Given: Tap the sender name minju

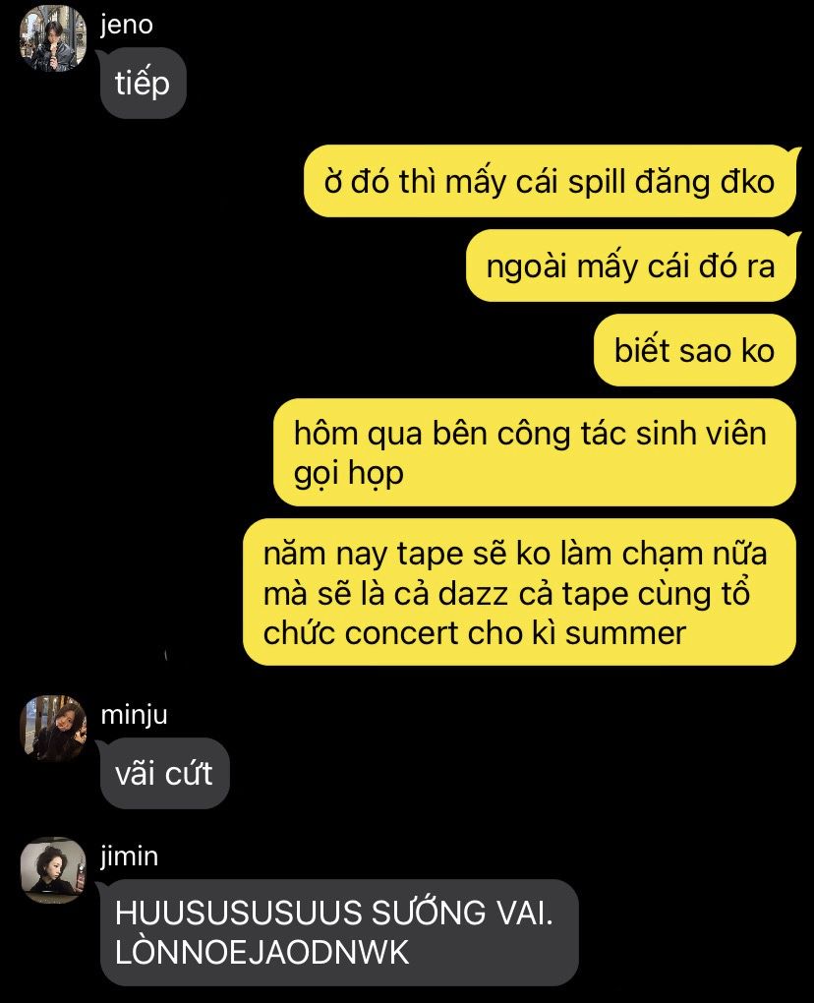Looking at the screenshot, I should 135,715.
